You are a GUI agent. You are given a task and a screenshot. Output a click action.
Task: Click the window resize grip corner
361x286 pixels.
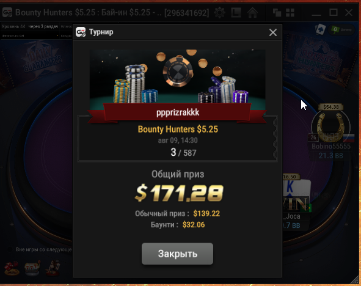click(x=355, y=280)
